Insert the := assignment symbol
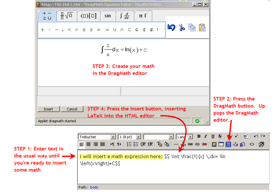The width and height of the screenshot is (274, 192). [106, 30]
